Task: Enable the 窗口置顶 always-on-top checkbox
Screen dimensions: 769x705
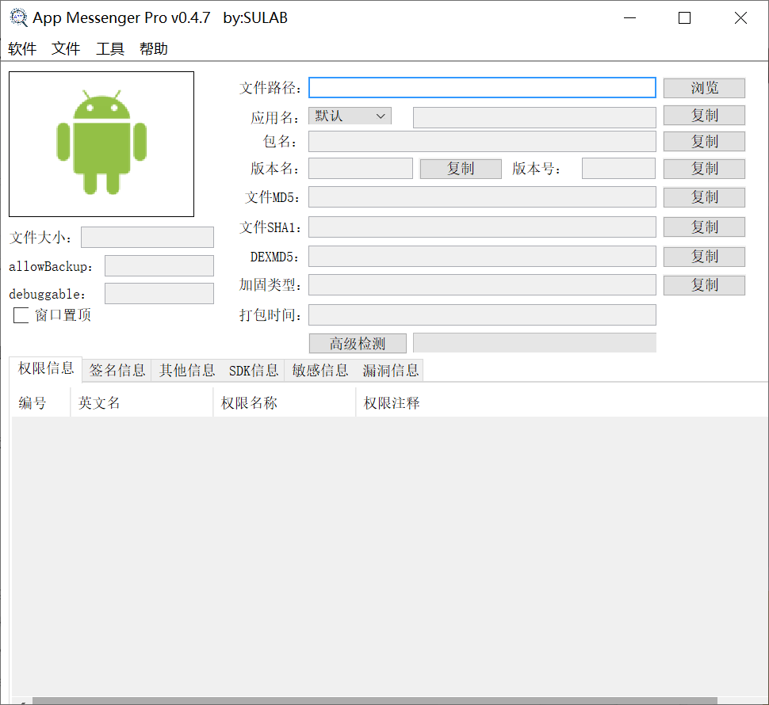Action: (x=21, y=314)
